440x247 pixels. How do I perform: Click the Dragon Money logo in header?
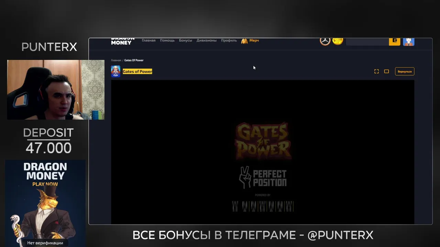tap(122, 42)
